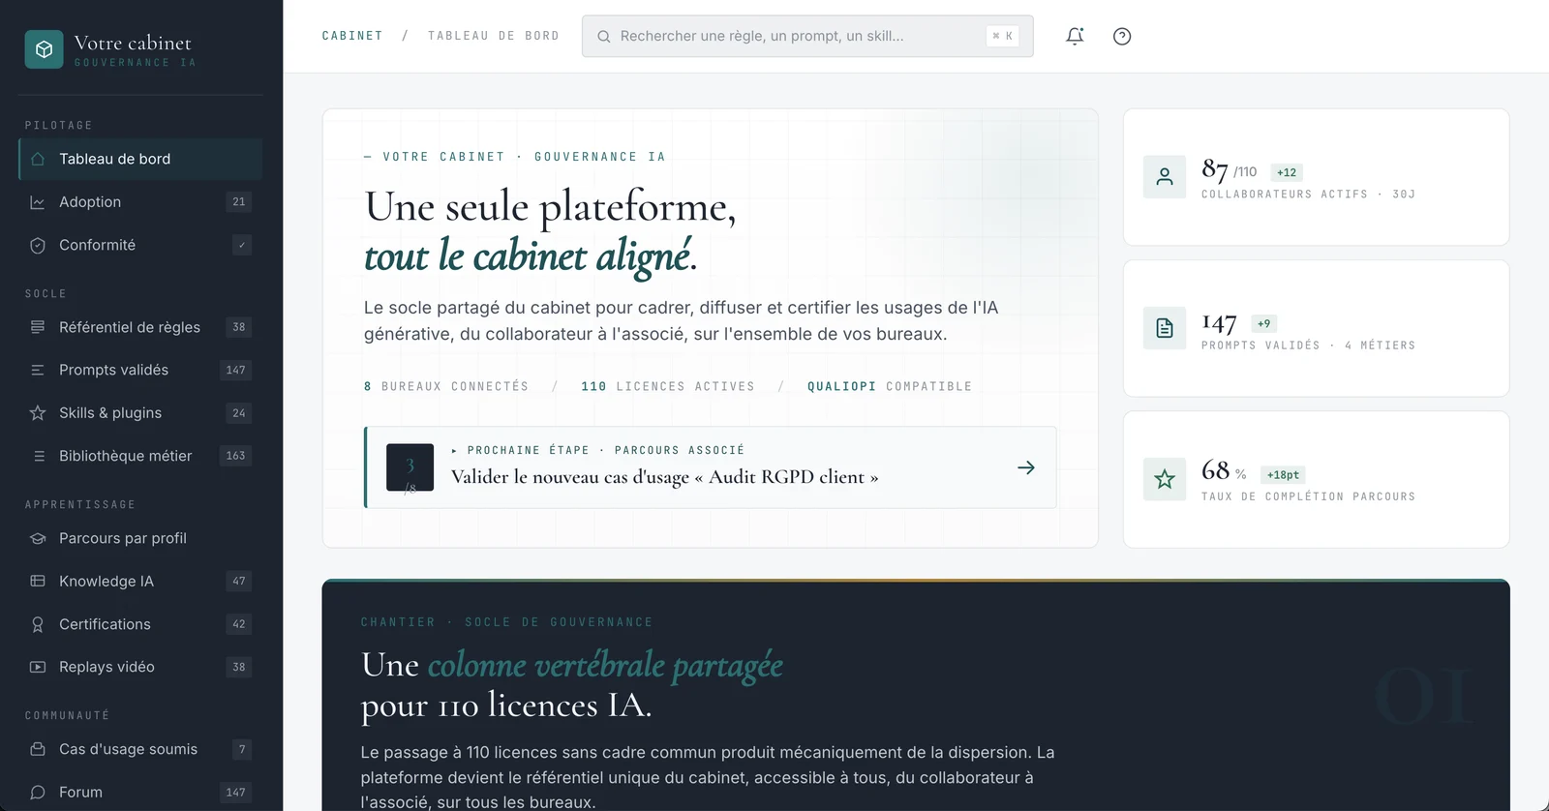Click the 21 count badge beside Adoption
The height and width of the screenshot is (811, 1549).
point(239,201)
